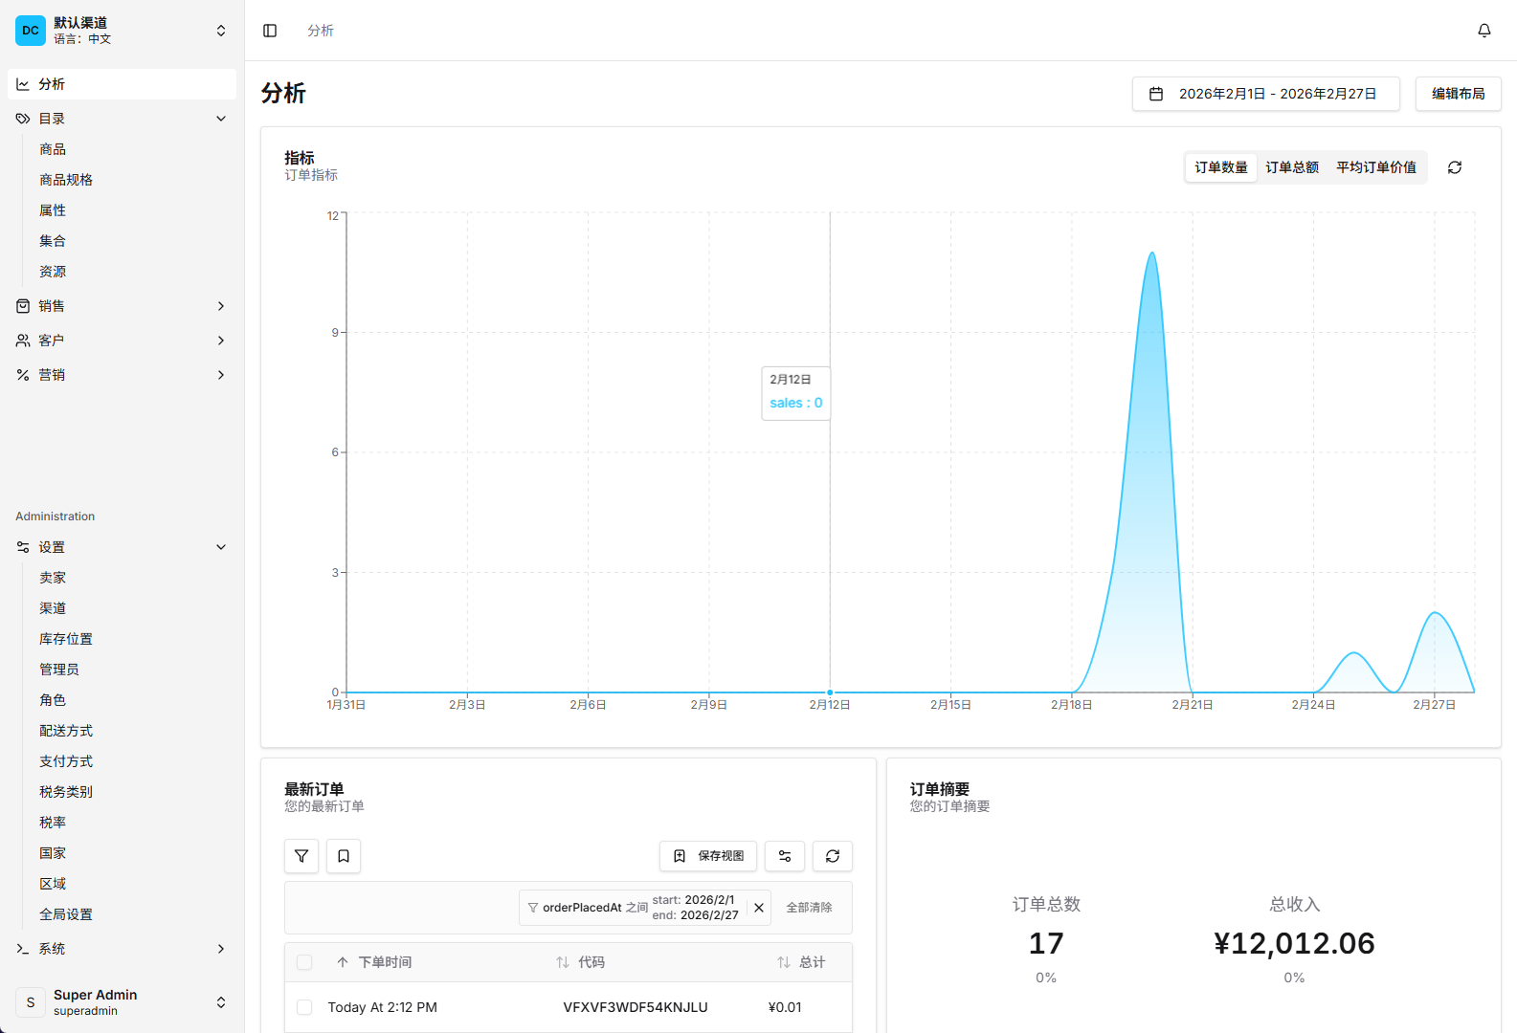Viewport: 1517px width, 1033px height.
Task: Refresh the order metrics chart
Action: (1454, 167)
